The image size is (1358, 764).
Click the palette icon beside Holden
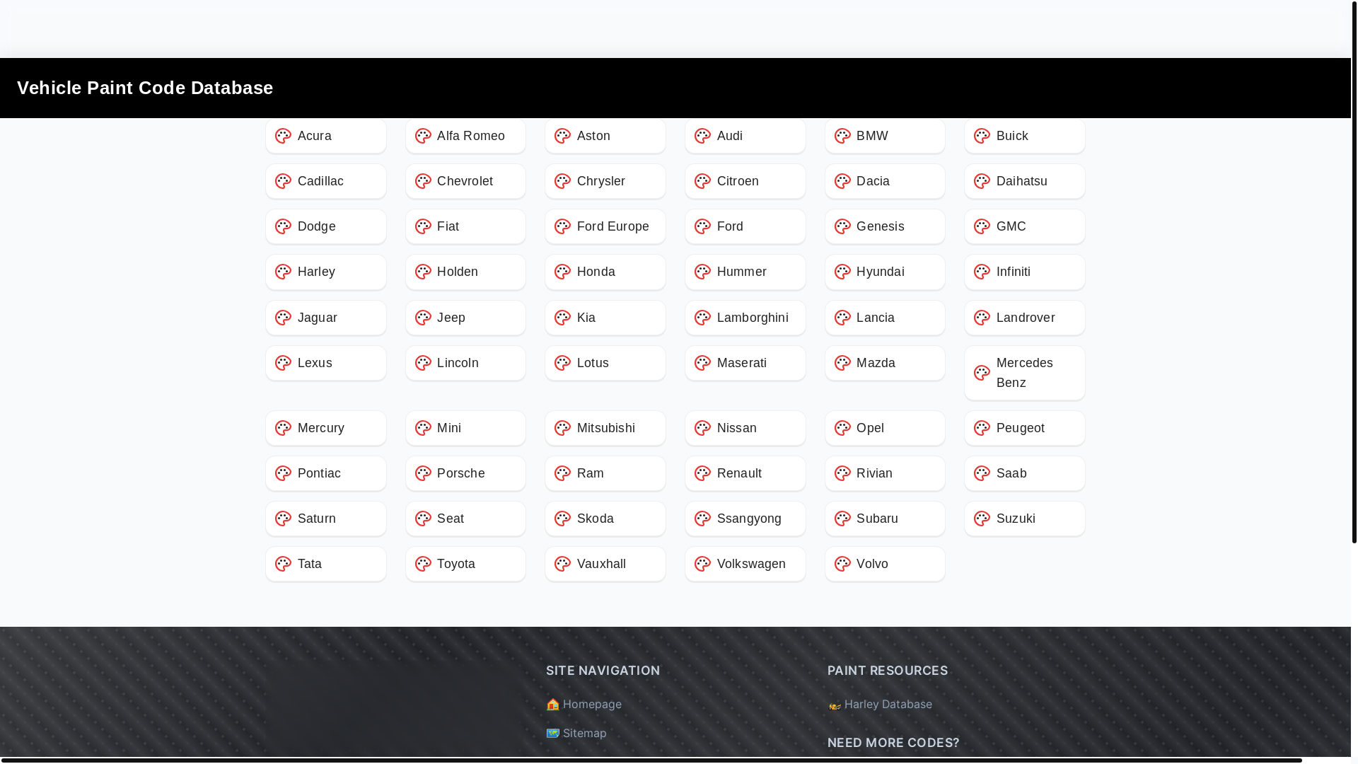pyautogui.click(x=423, y=272)
